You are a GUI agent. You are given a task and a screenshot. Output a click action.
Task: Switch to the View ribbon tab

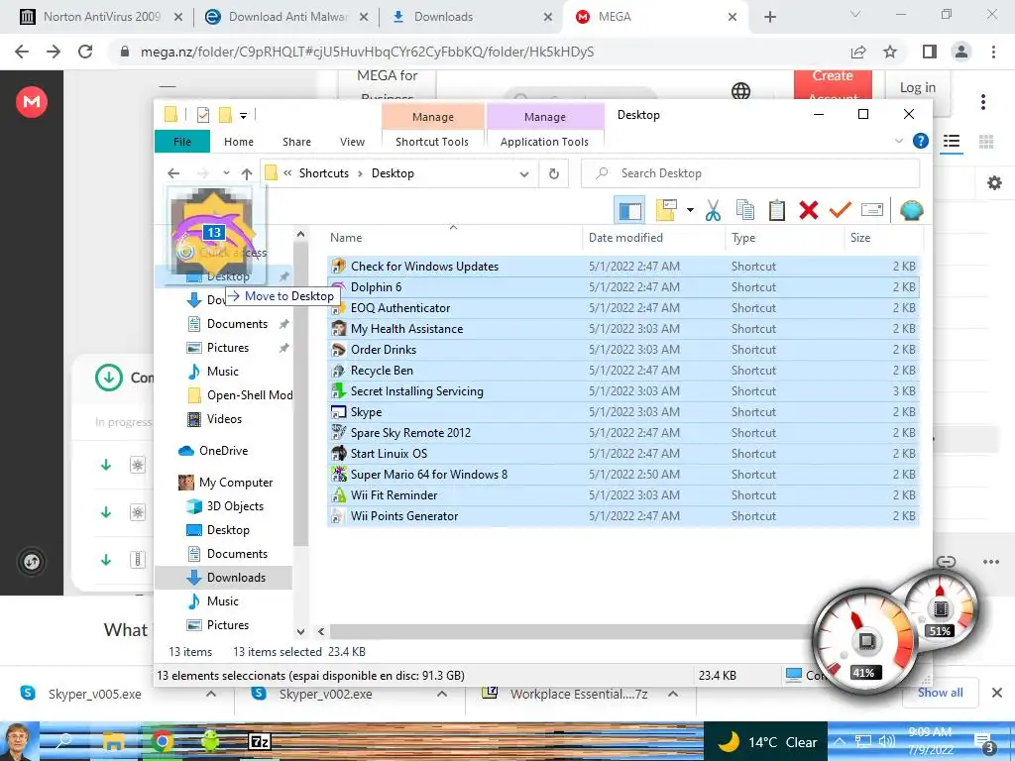coord(352,141)
